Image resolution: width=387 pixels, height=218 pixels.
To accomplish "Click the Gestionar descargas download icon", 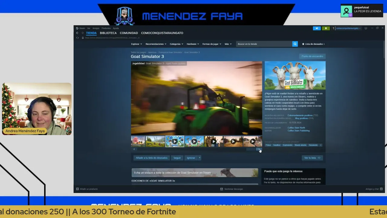I will tap(222, 189).
